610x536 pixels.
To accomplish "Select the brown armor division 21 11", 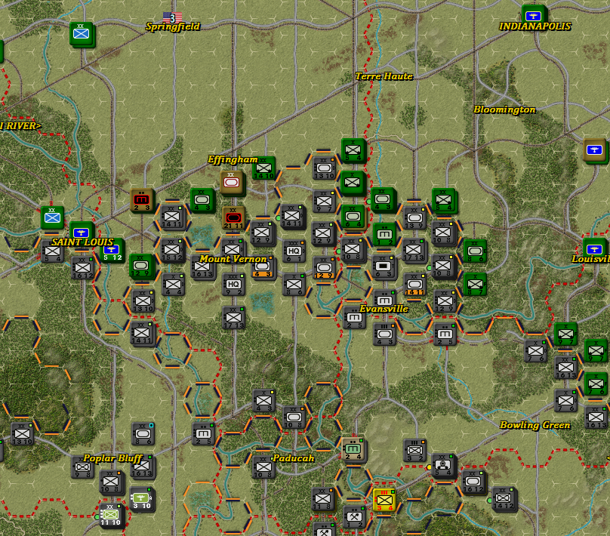I will click(x=233, y=218).
